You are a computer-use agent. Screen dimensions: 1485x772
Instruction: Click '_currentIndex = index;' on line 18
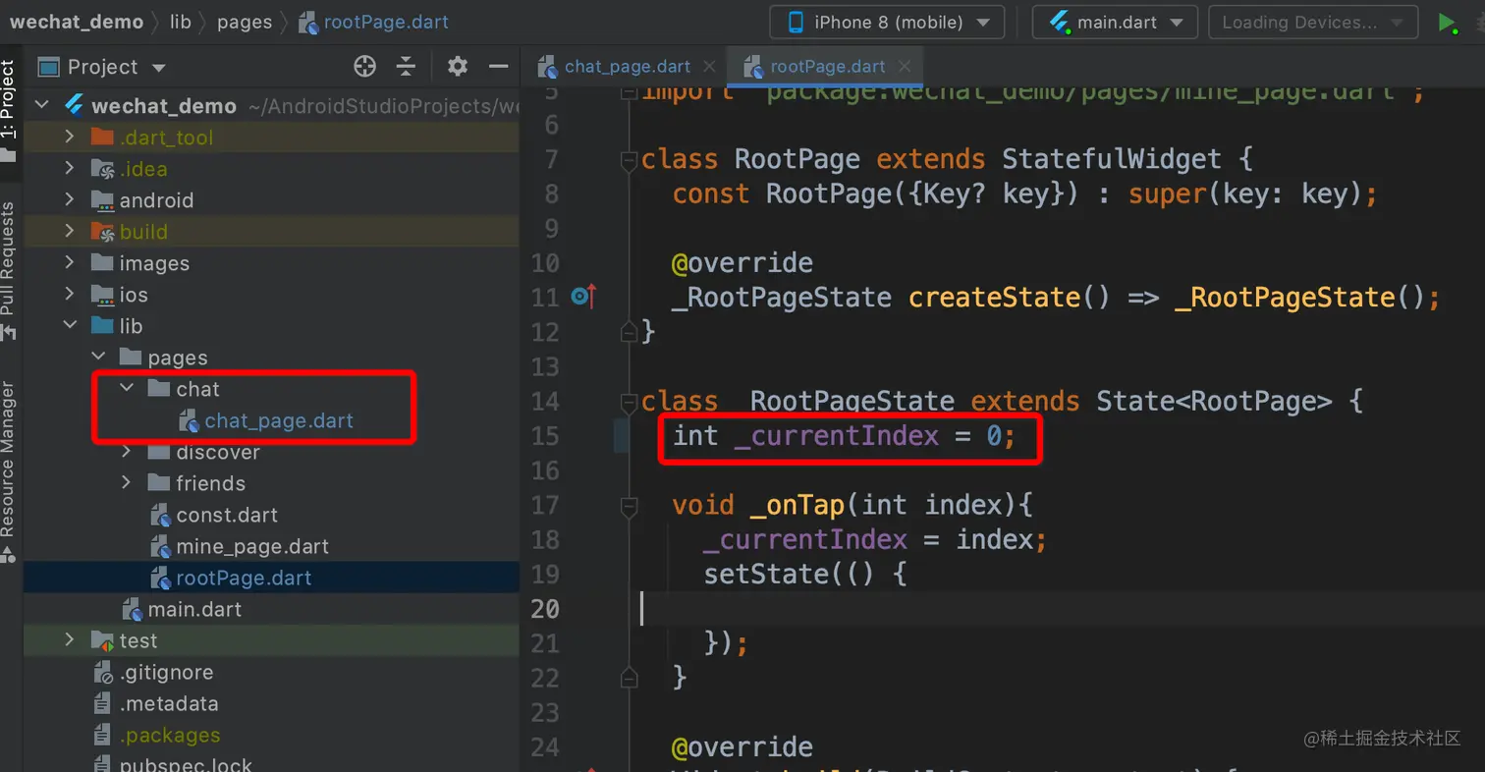tap(875, 539)
